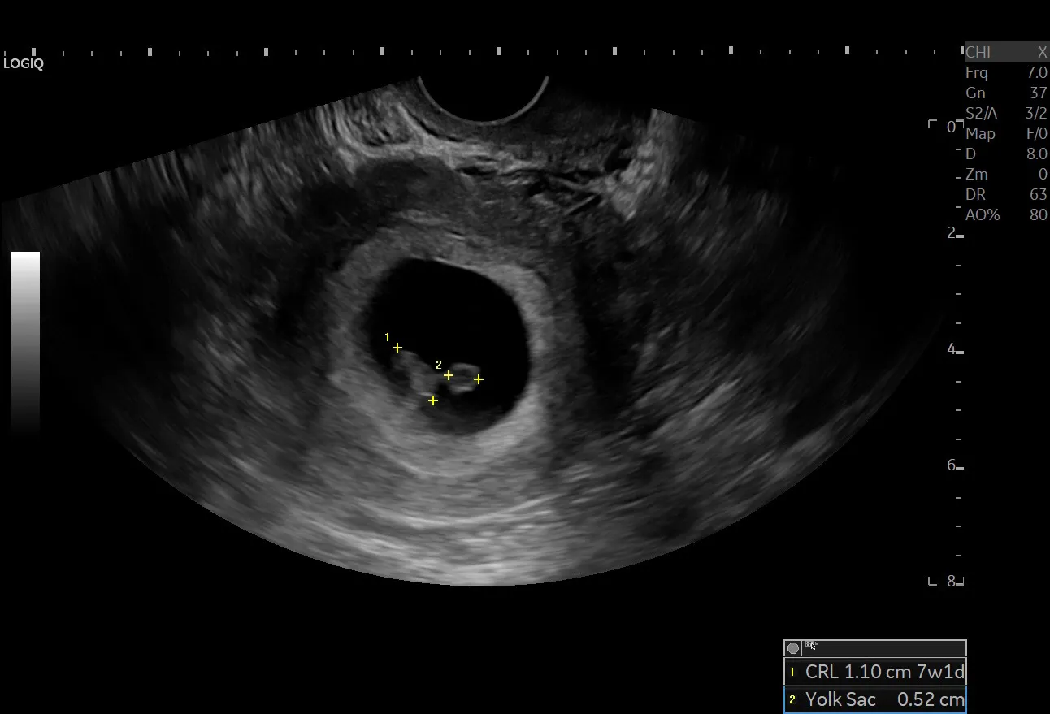This screenshot has width=1050, height=714.
Task: Click the left yolk sac caliper cross near label 2
Action: click(x=448, y=375)
